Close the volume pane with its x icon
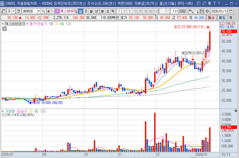This screenshot has width=239, height=158. pos(236,111)
